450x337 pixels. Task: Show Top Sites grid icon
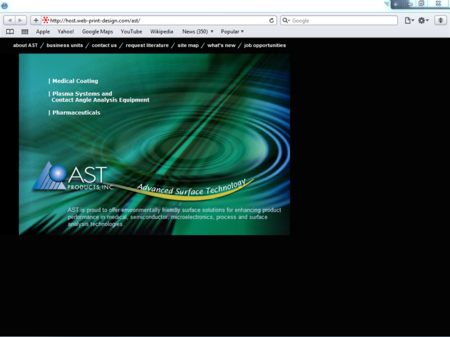click(x=25, y=31)
